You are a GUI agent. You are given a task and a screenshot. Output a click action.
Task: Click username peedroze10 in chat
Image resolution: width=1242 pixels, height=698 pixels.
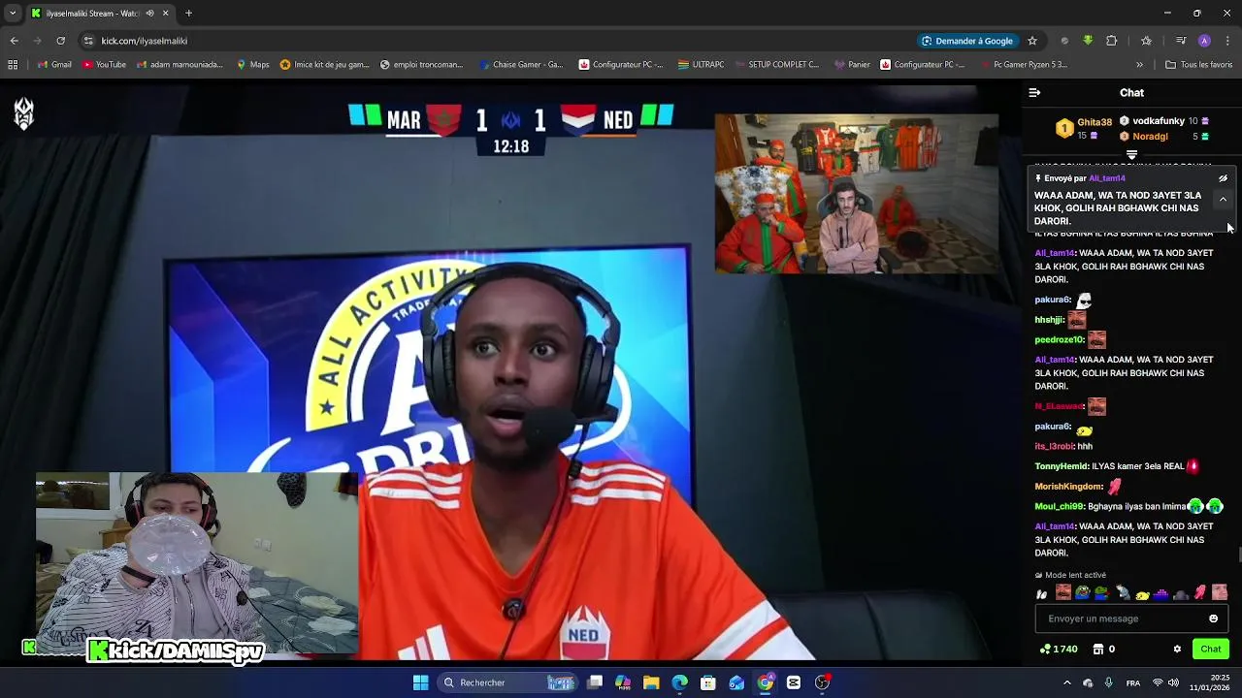point(1058,340)
